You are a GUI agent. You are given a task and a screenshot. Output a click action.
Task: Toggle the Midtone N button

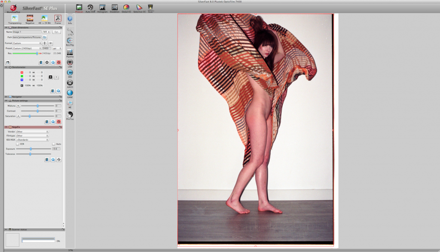pyautogui.click(x=18, y=106)
